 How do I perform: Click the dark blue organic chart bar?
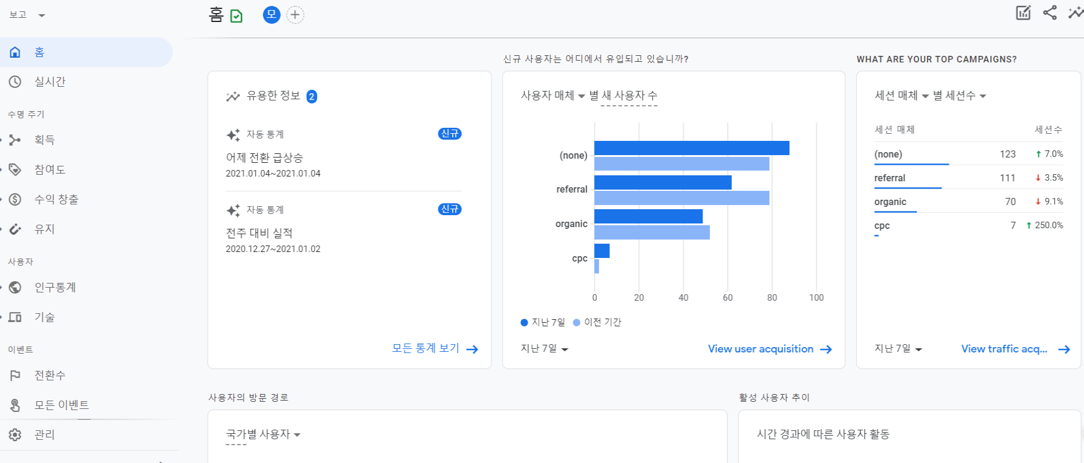(x=648, y=216)
